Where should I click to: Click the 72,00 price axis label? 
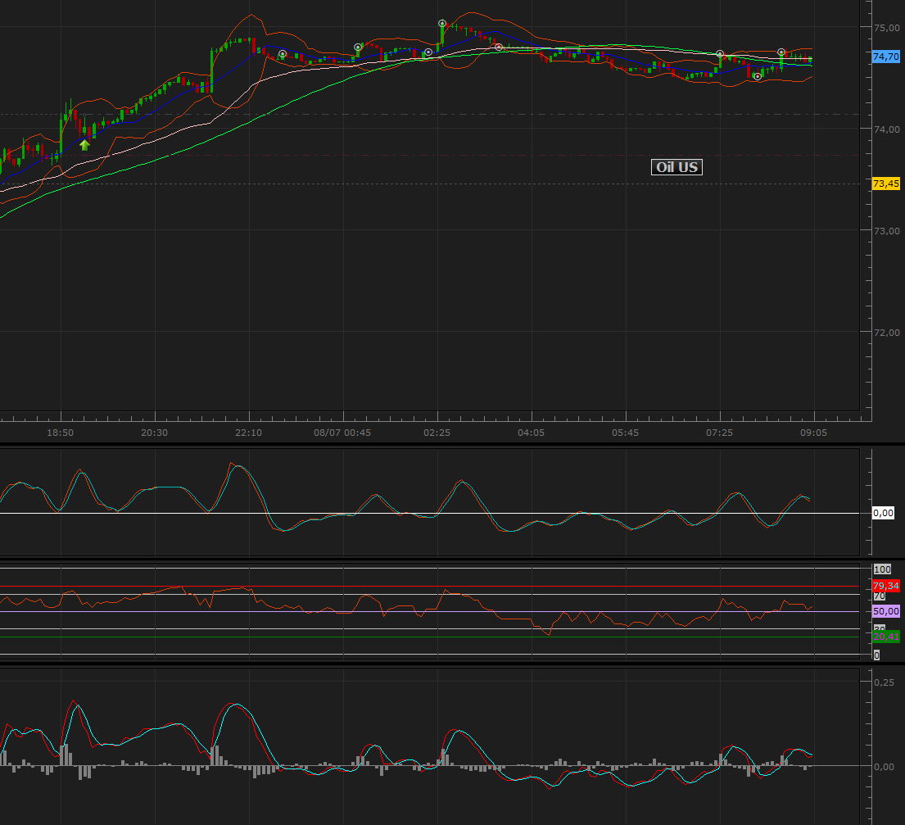coord(887,333)
